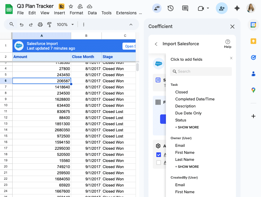Close the Coefficient sidebar
The height and width of the screenshot is (197, 261).
click(232, 27)
